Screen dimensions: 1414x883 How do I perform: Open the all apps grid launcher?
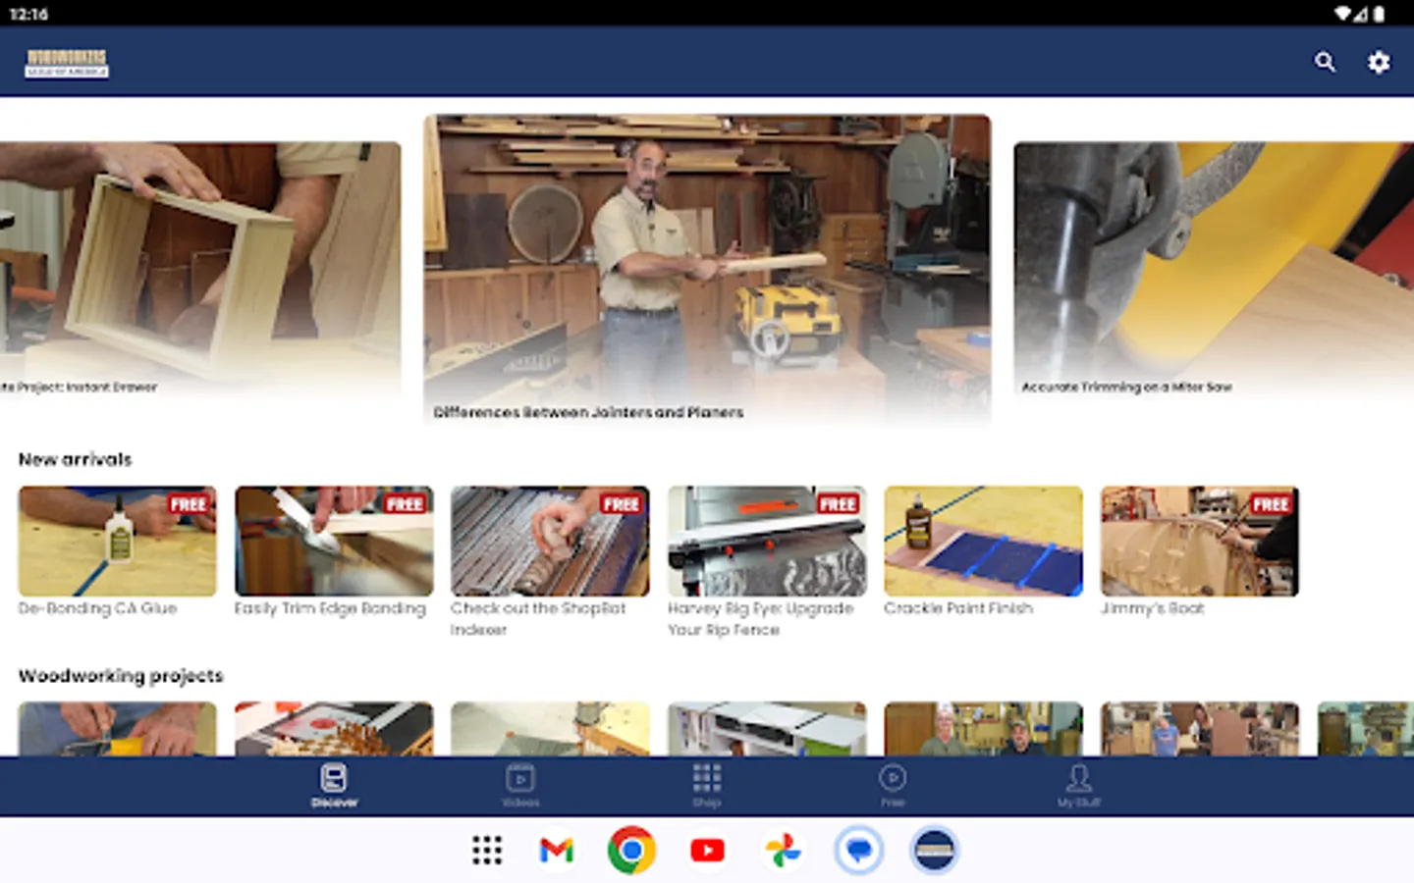point(486,851)
